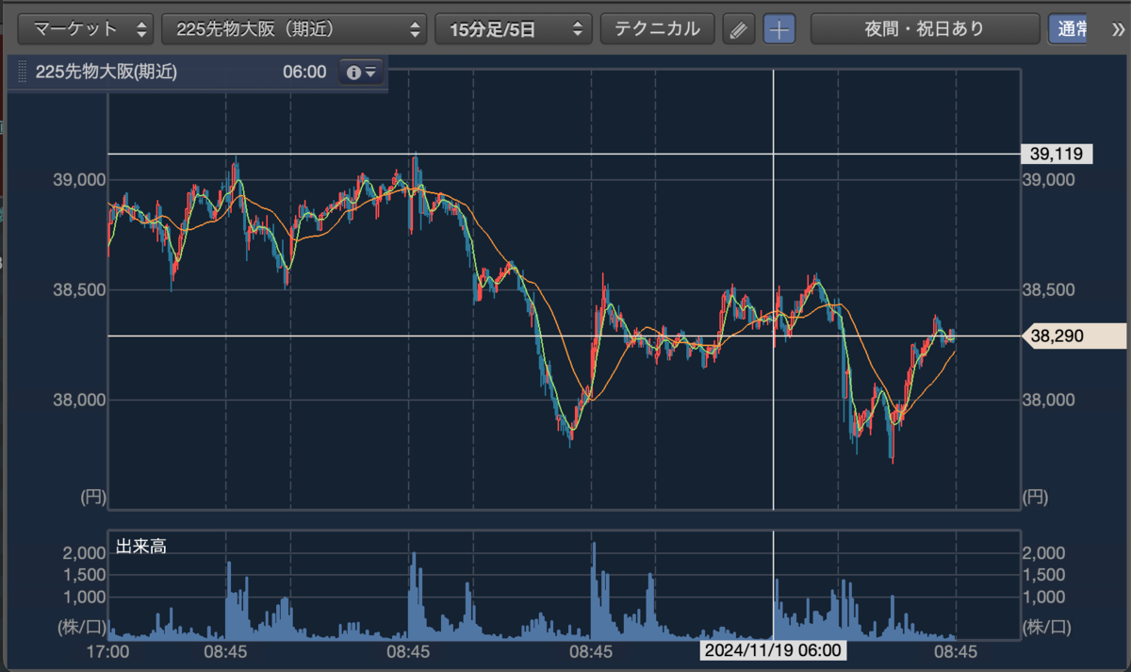Show more toolbar items via » icon
This screenshot has width=1131, height=672.
coord(1118,29)
